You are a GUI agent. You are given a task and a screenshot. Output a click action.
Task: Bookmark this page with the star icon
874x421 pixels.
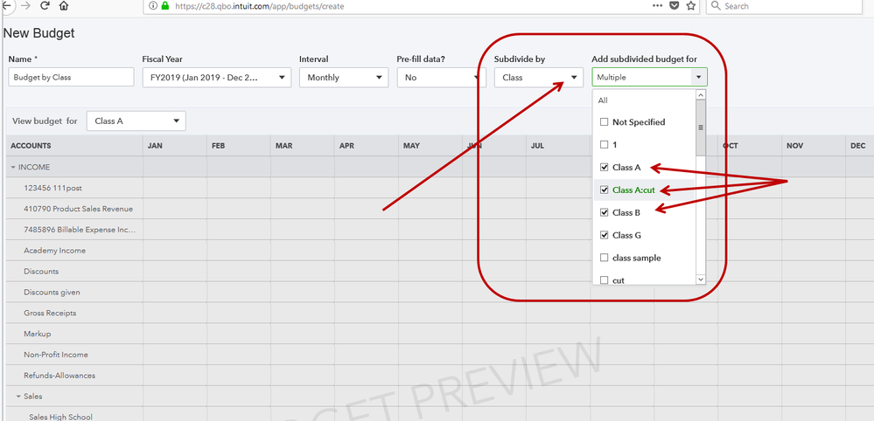click(690, 5)
